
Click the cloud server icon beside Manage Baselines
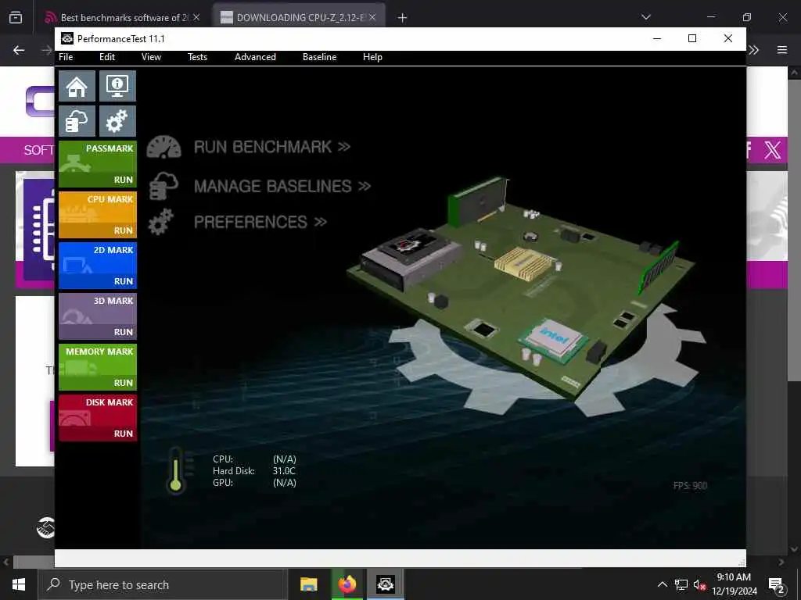pyautogui.click(x=163, y=186)
